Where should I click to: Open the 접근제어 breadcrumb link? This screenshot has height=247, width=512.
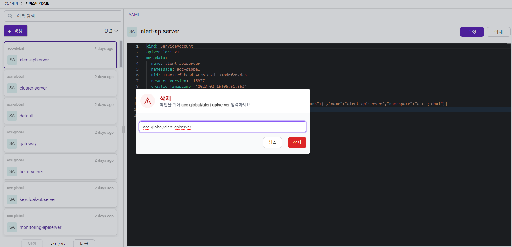pyautogui.click(x=11, y=3)
